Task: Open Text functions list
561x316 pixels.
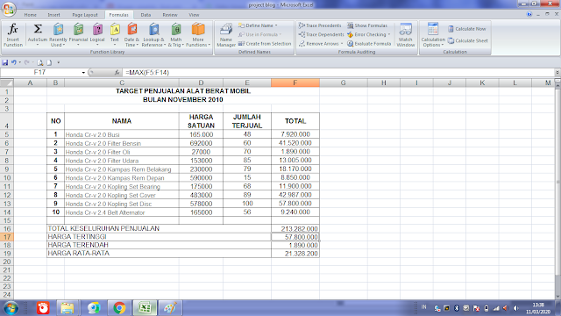Action: (x=115, y=35)
